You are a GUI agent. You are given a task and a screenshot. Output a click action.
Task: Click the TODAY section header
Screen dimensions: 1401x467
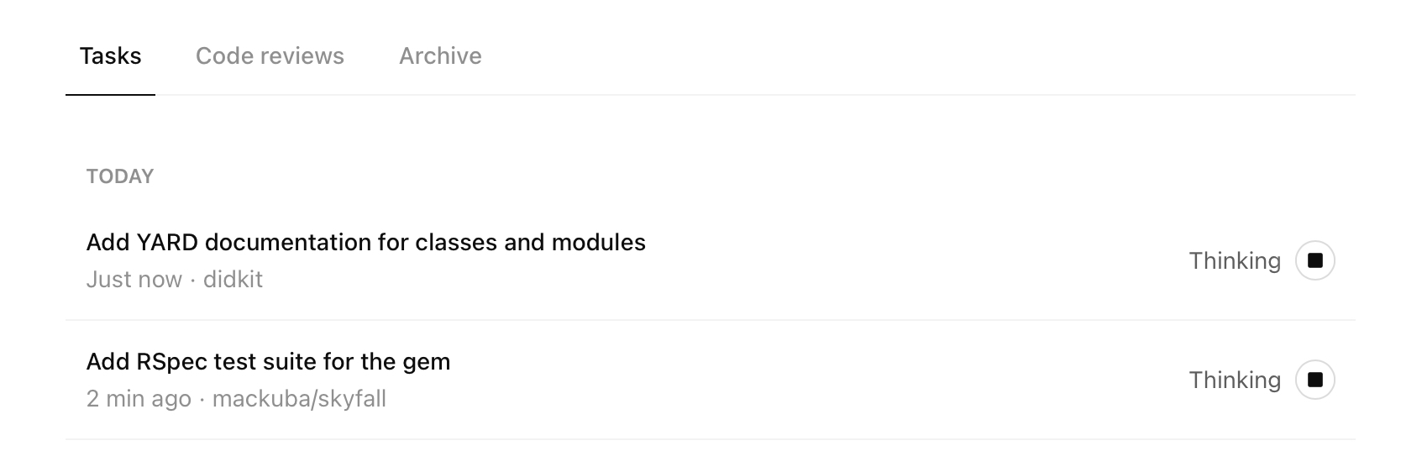pos(120,176)
